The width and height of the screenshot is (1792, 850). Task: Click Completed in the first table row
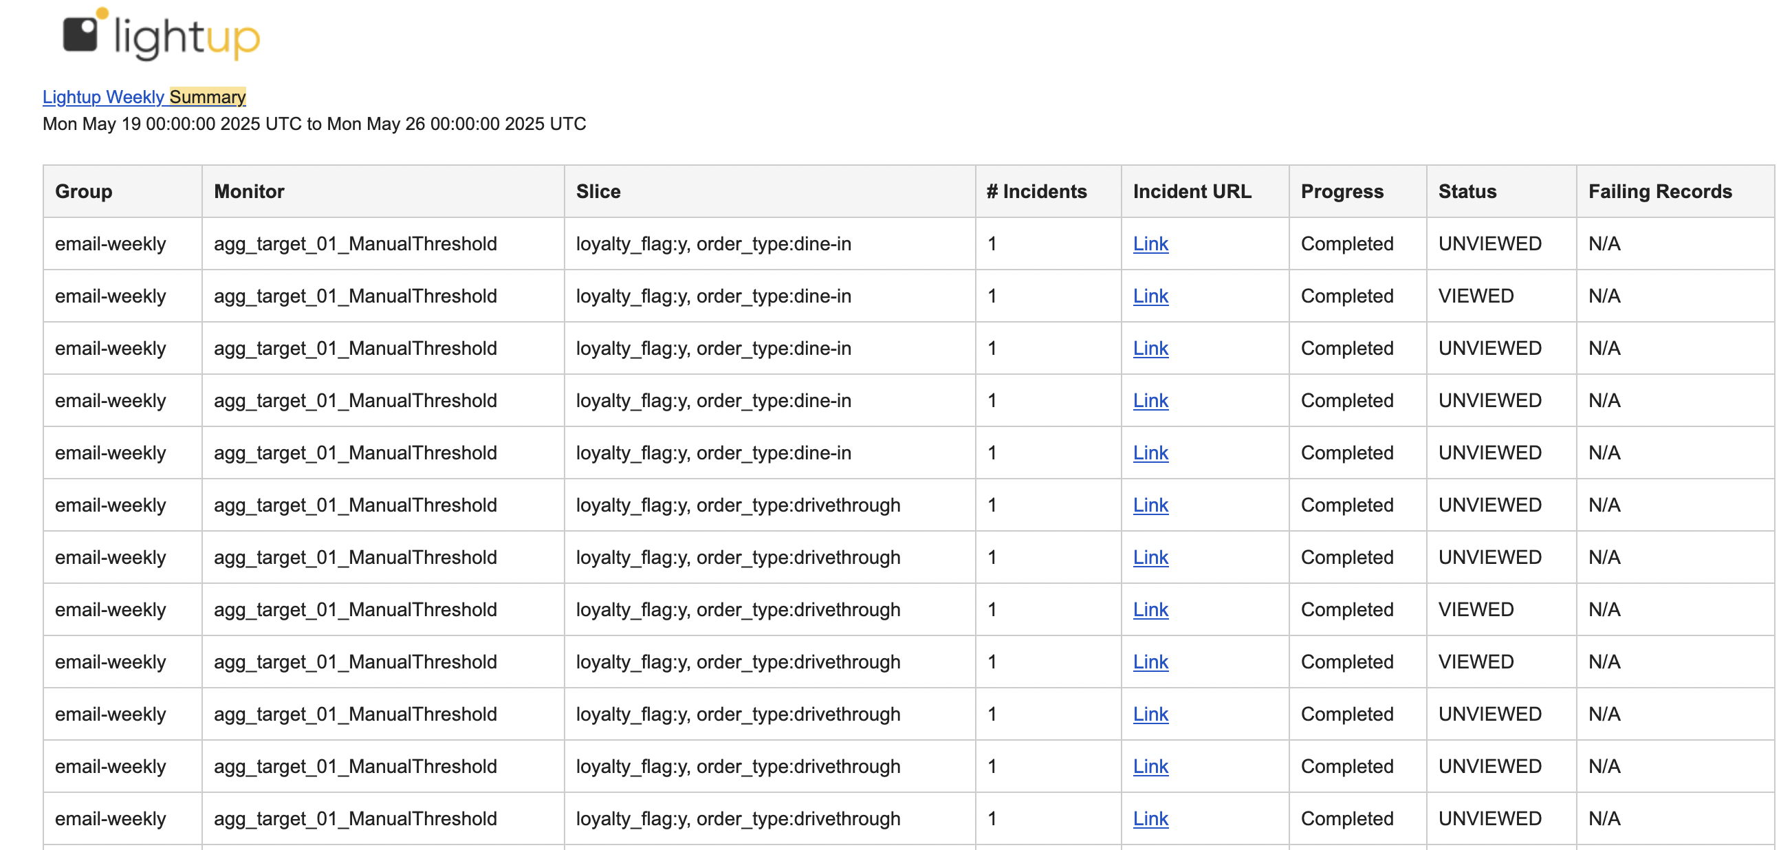(1347, 243)
